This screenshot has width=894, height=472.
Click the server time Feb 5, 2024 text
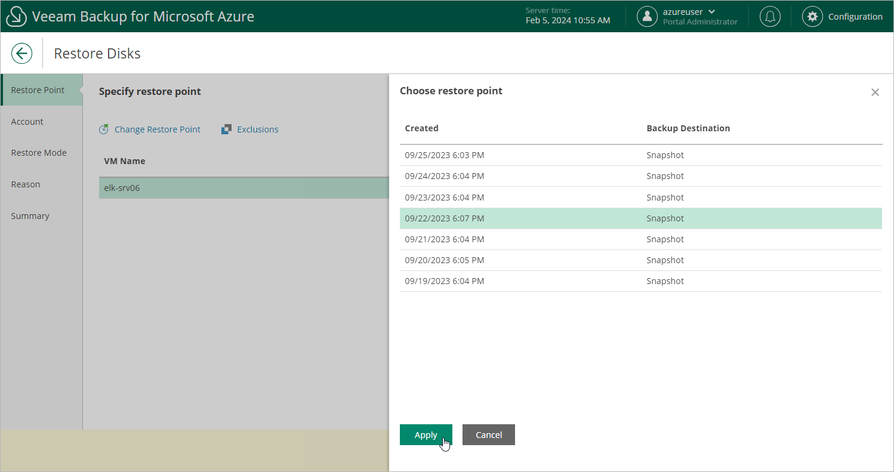tap(568, 21)
